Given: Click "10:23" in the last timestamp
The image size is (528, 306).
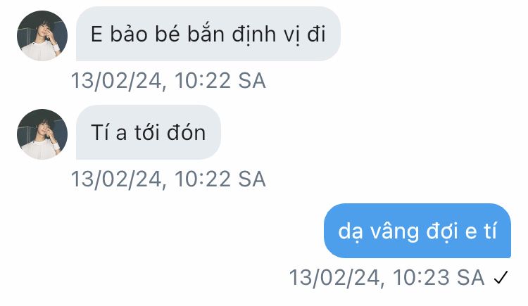Looking at the screenshot, I should 421,278.
